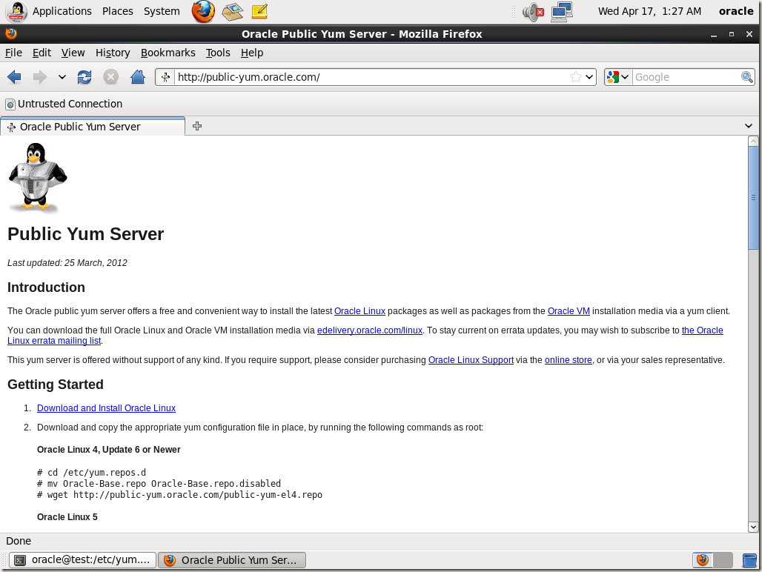762x572 pixels.
Task: Open the History menu
Action: coord(113,53)
